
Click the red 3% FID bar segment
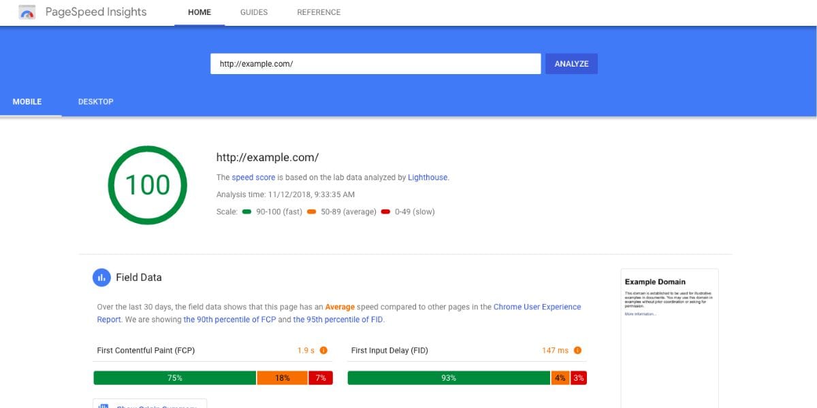point(579,378)
